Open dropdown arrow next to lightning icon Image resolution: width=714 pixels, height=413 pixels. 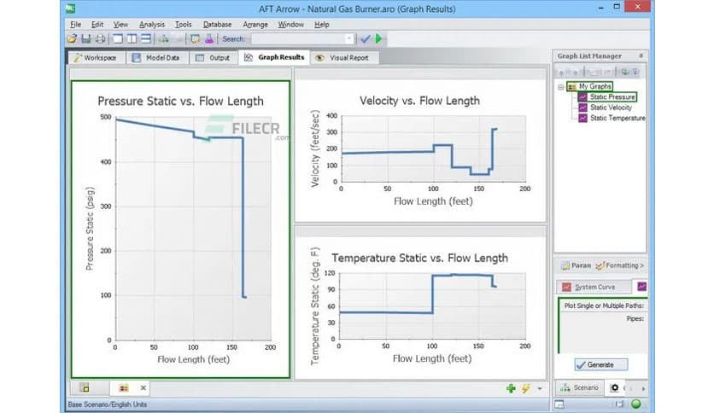click(540, 389)
